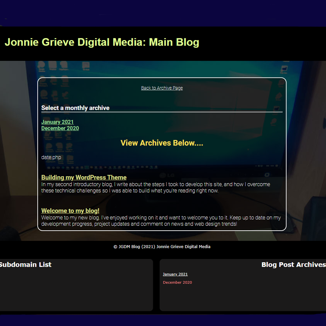Click January 2021 in Blog Post Archives footer
Image resolution: width=326 pixels, height=326 pixels.
coord(175,274)
